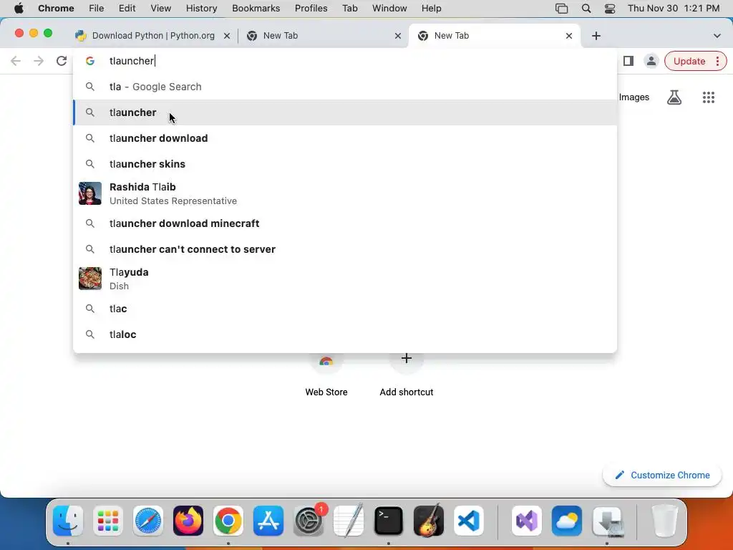This screenshot has height=550, width=733.
Task: Open System Settings from the Dock
Action: [x=309, y=521]
